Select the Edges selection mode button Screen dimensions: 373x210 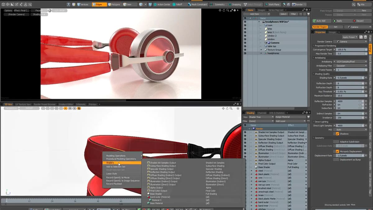99,4
